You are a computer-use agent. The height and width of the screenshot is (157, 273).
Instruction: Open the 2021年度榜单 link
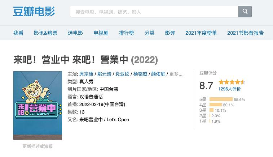(201, 33)
